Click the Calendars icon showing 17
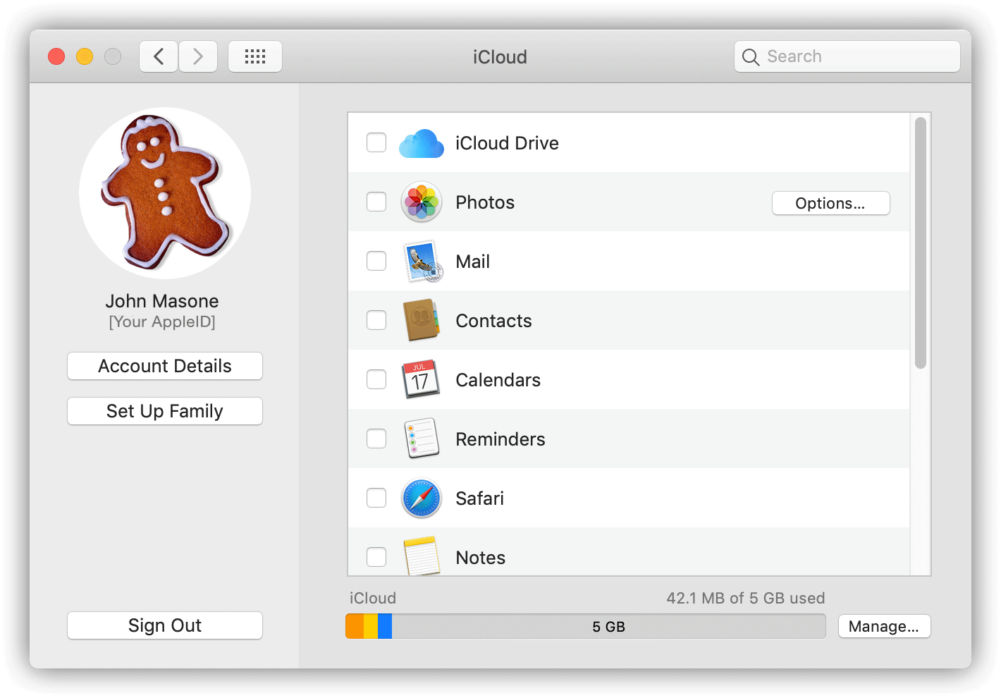Image resolution: width=1001 pixels, height=698 pixels. pyautogui.click(x=421, y=379)
